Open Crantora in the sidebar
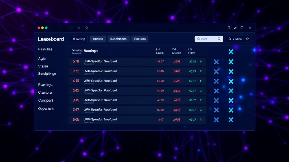Image resolution: width=289 pixels, height=162 pixels. [45, 92]
